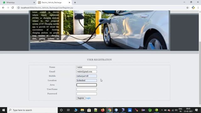Image resolution: width=201 pixels, height=113 pixels.
Task: Click the Location label
Action: (x=52, y=80)
